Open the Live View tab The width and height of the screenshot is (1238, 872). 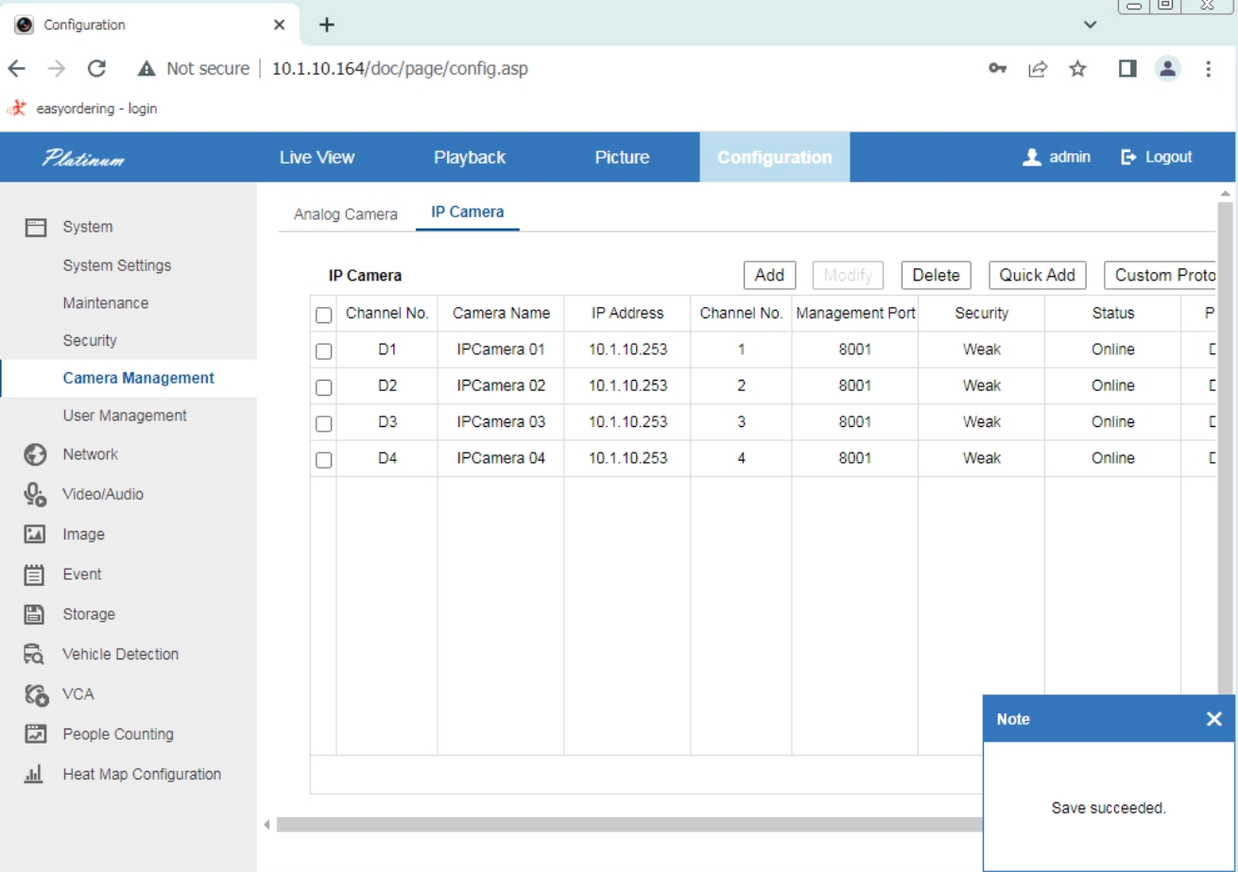317,158
